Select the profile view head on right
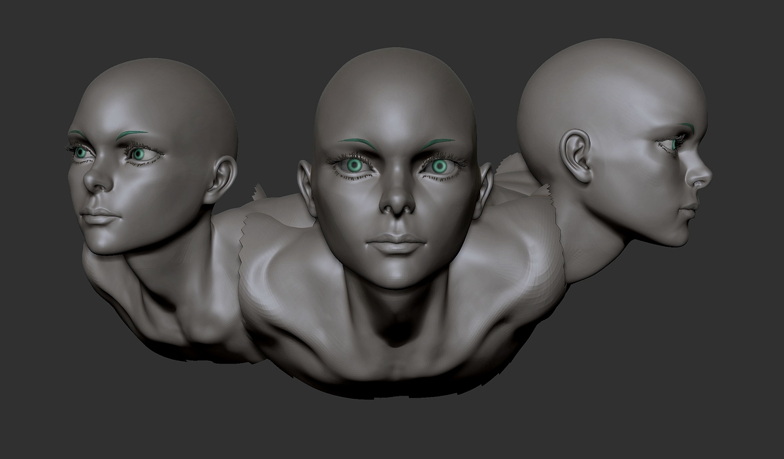The image size is (784, 459). pyautogui.click(x=614, y=142)
